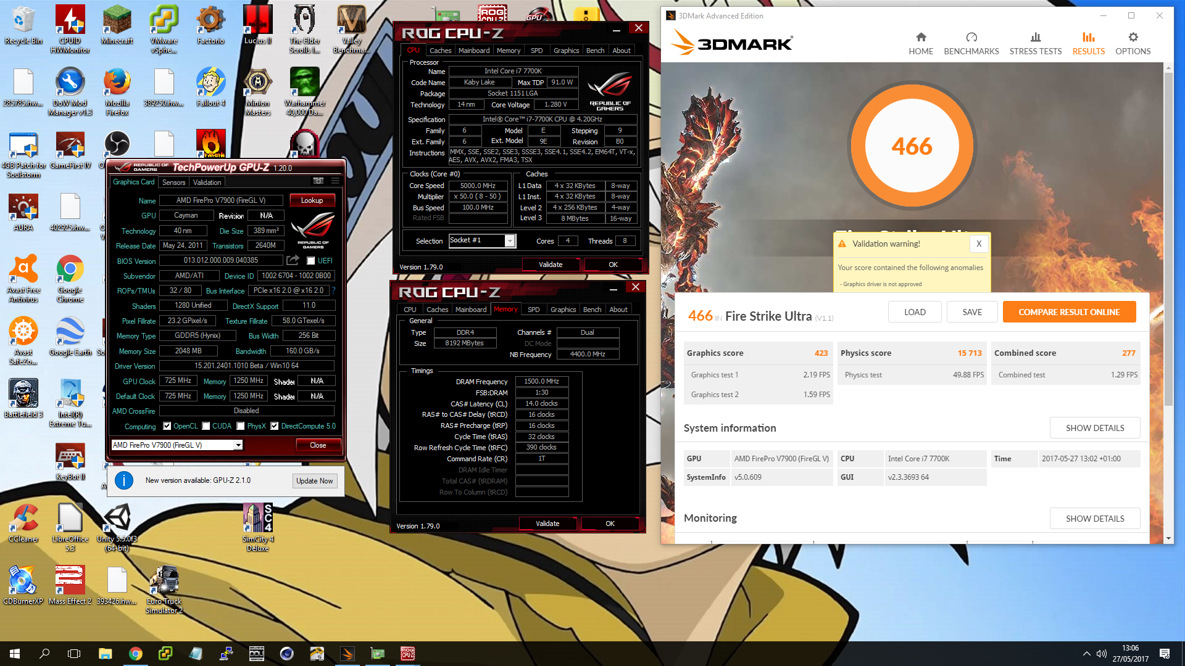Click Validate in top CPU-Z window
The image size is (1185, 666).
click(551, 265)
